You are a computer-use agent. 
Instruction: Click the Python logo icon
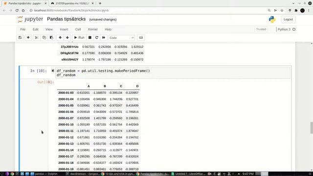[272, 20]
